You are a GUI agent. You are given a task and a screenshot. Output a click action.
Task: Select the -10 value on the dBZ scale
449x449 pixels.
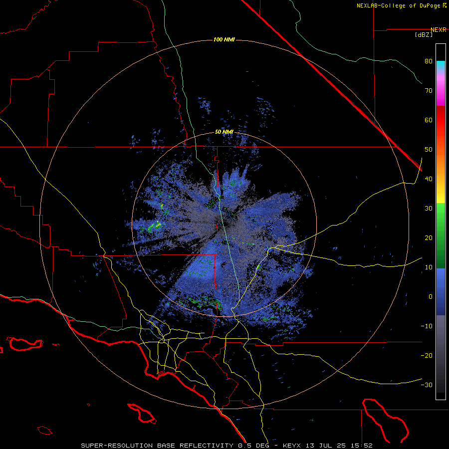(x=427, y=327)
